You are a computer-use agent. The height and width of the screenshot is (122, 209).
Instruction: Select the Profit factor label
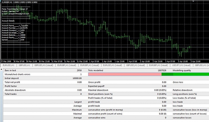11,86
